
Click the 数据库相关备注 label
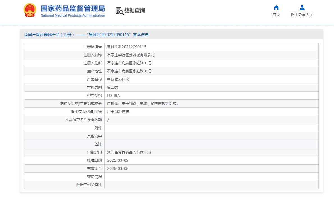[x=89, y=185]
